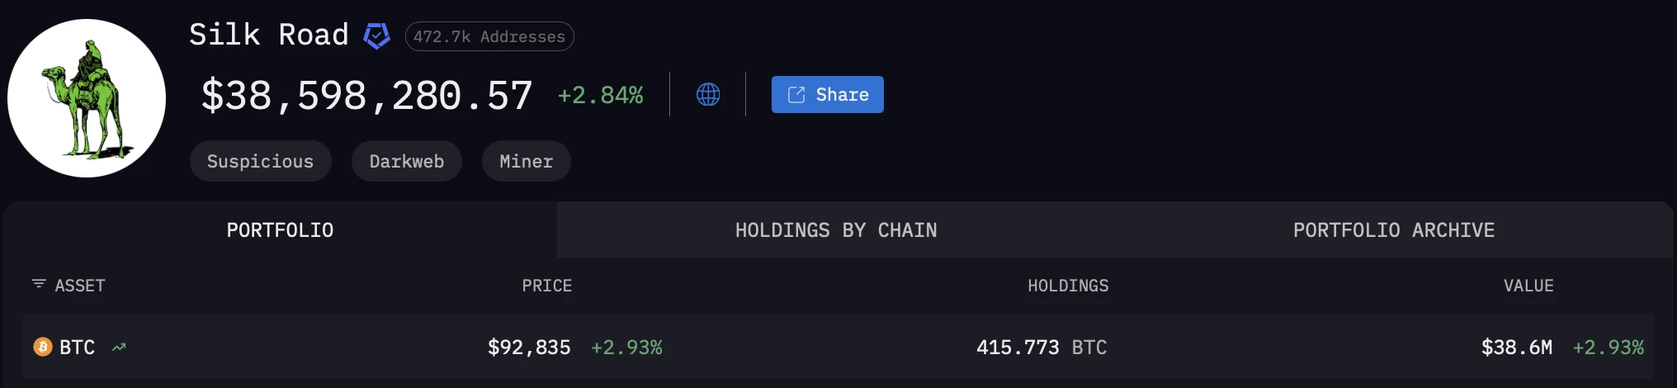Switch to the Portfolio tab
Viewport: 1677px width, 388px height.
tap(280, 230)
